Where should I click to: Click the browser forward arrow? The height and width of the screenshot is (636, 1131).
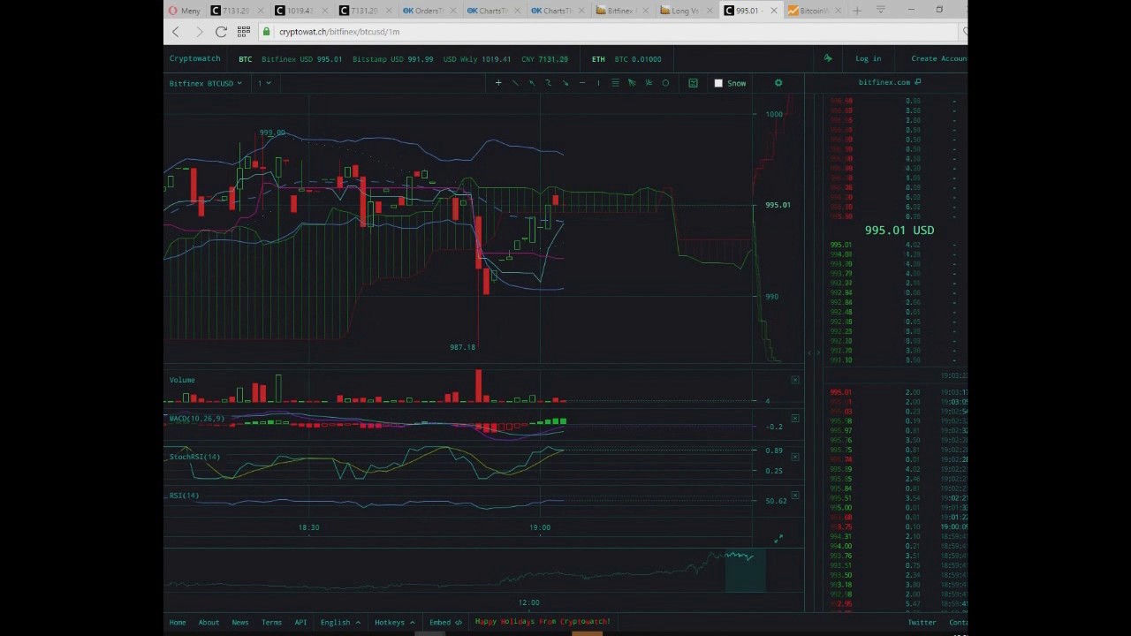point(199,32)
